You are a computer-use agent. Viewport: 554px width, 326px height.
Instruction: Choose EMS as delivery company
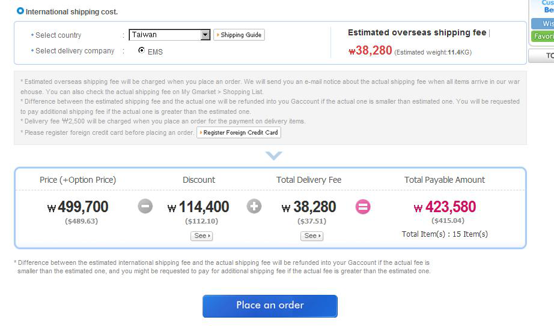(141, 50)
